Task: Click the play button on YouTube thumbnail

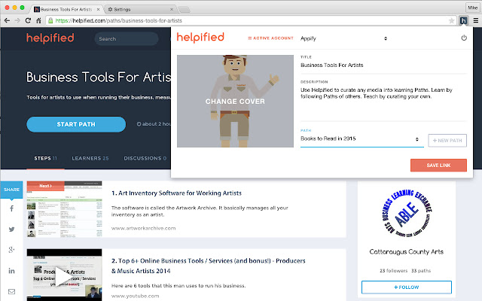Action: pyautogui.click(x=63, y=277)
